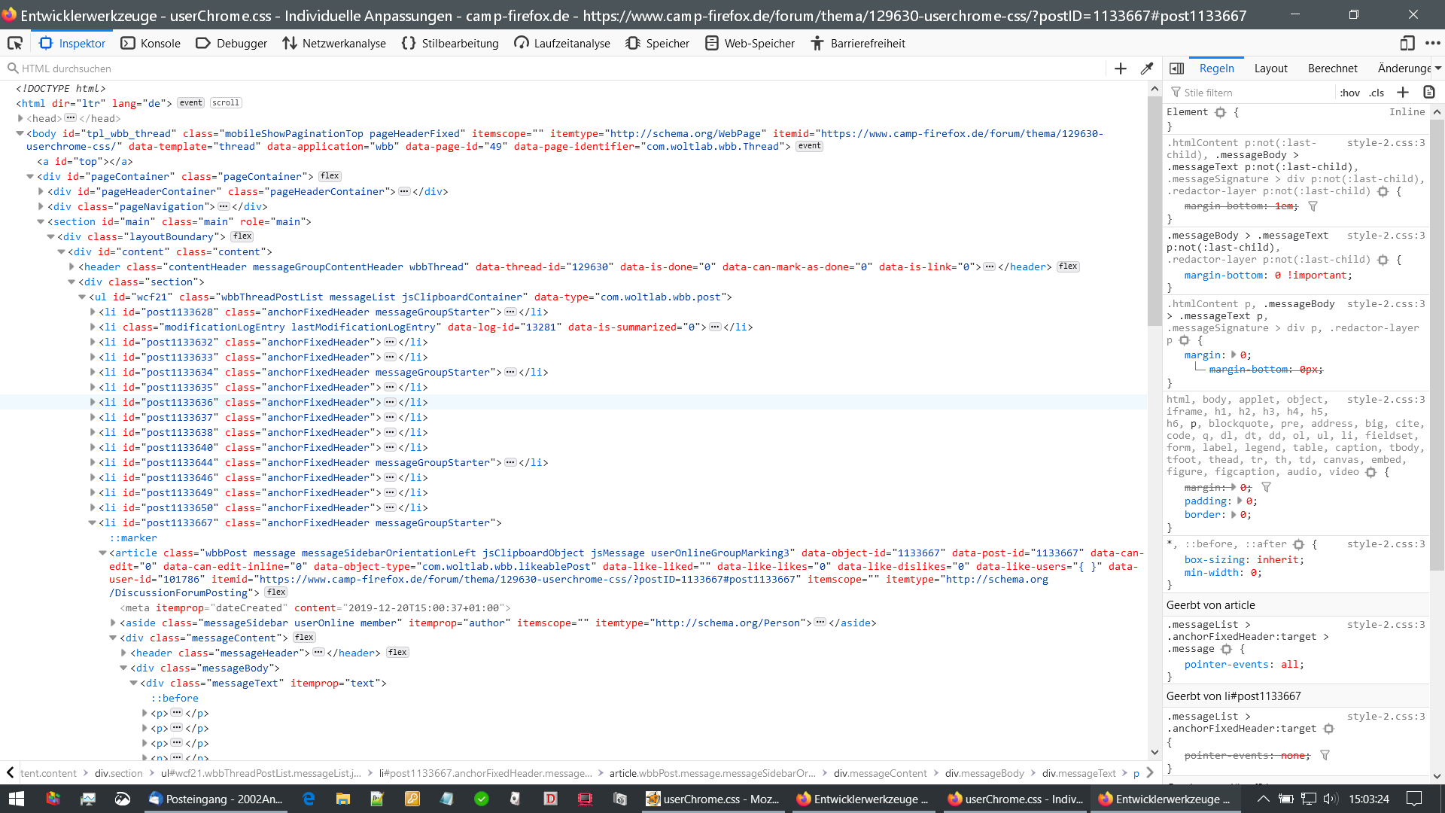Add new node with plus icon
This screenshot has width=1445, height=813.
(1121, 69)
